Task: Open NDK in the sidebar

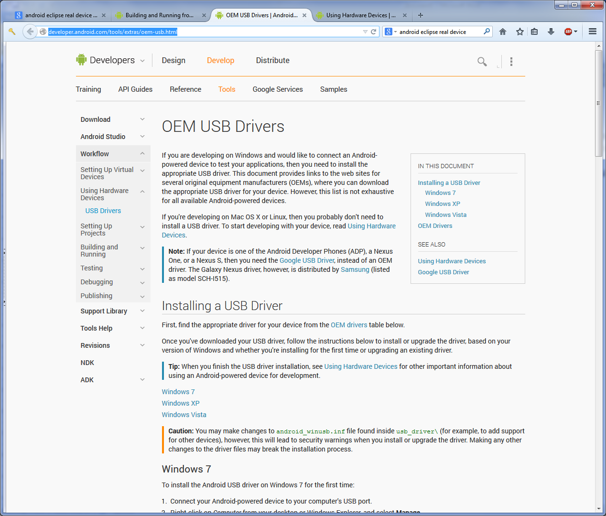Action: pyautogui.click(x=87, y=363)
